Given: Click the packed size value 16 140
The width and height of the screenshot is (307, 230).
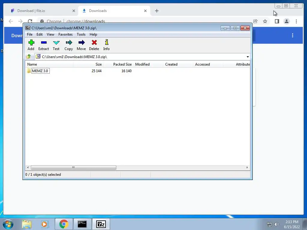Looking at the screenshot, I should (x=127, y=71).
